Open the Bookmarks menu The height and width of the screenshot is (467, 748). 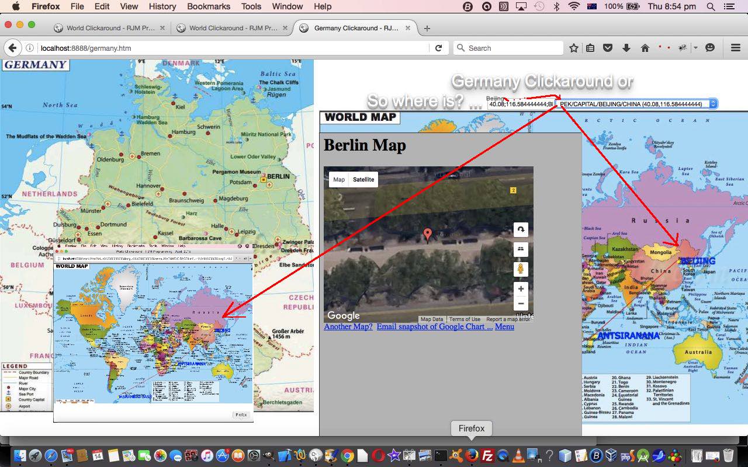(x=209, y=6)
